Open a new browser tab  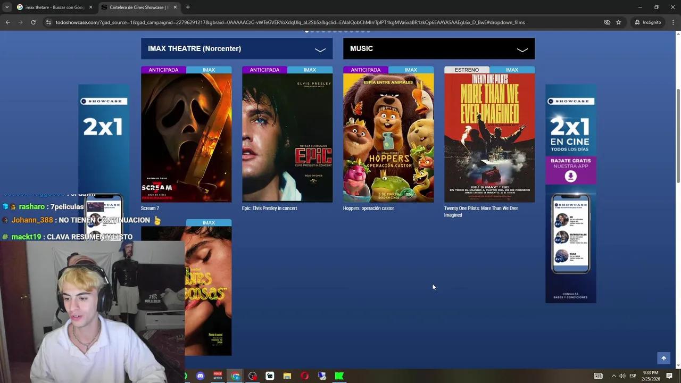188,7
